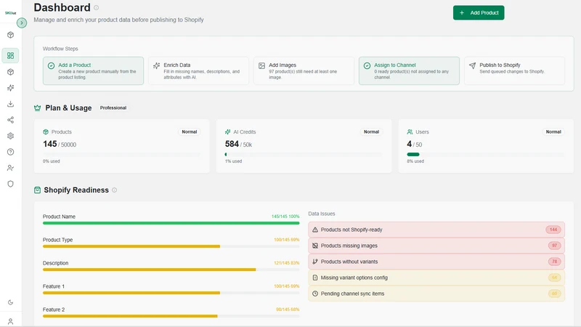
Task: Open the shield security icon in sidebar
Action: click(x=10, y=184)
